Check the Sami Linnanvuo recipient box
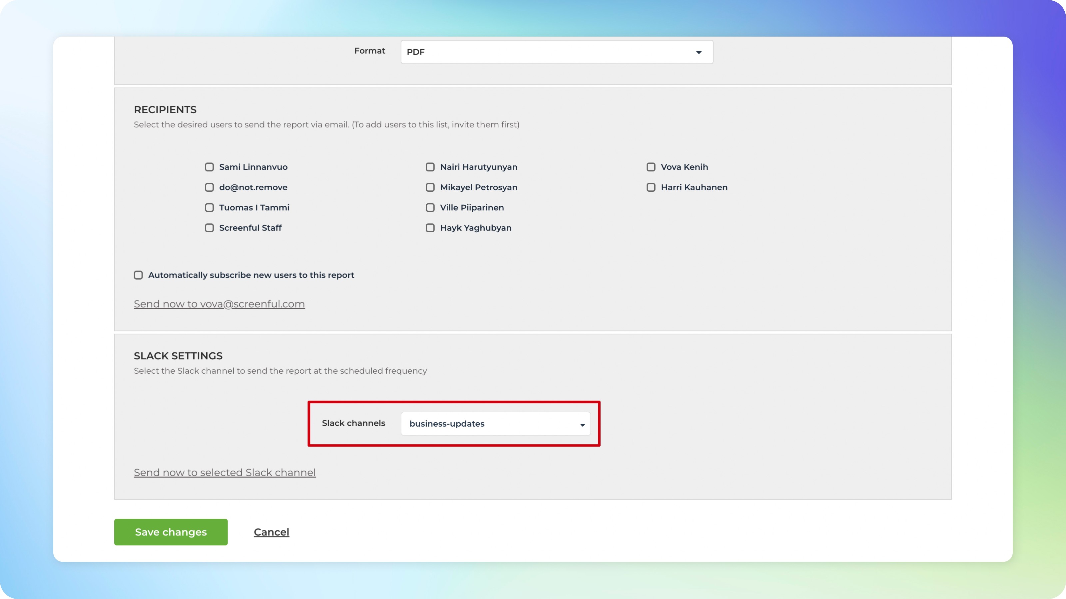The height and width of the screenshot is (599, 1066). (210, 167)
